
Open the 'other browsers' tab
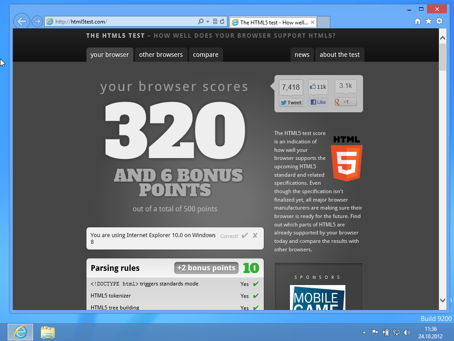click(161, 55)
